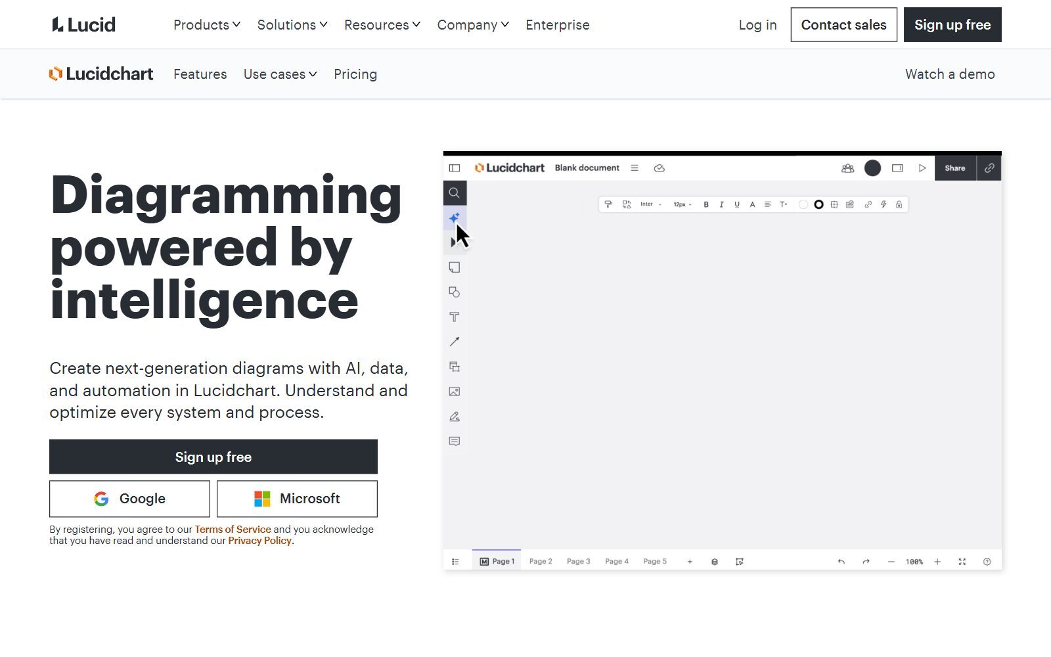Open the comments icon in sidebar
1051x657 pixels.
pyautogui.click(x=454, y=442)
